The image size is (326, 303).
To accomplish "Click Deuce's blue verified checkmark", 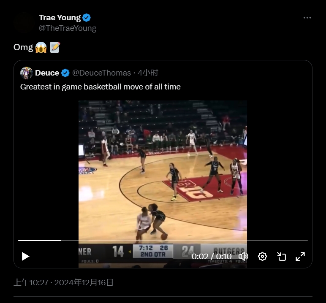I will [x=65, y=73].
